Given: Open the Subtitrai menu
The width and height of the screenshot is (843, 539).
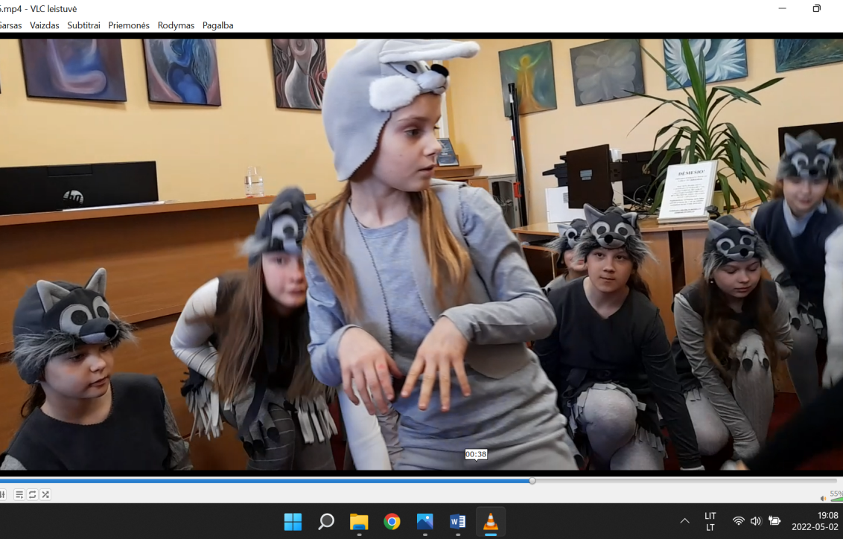Looking at the screenshot, I should [x=83, y=25].
